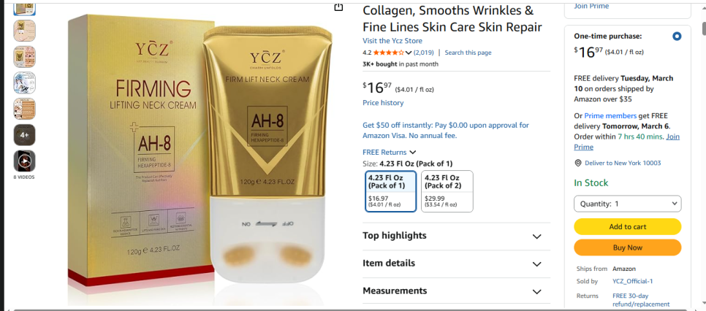Open the Price history link
Image resolution: width=706 pixels, height=311 pixels.
click(x=383, y=103)
